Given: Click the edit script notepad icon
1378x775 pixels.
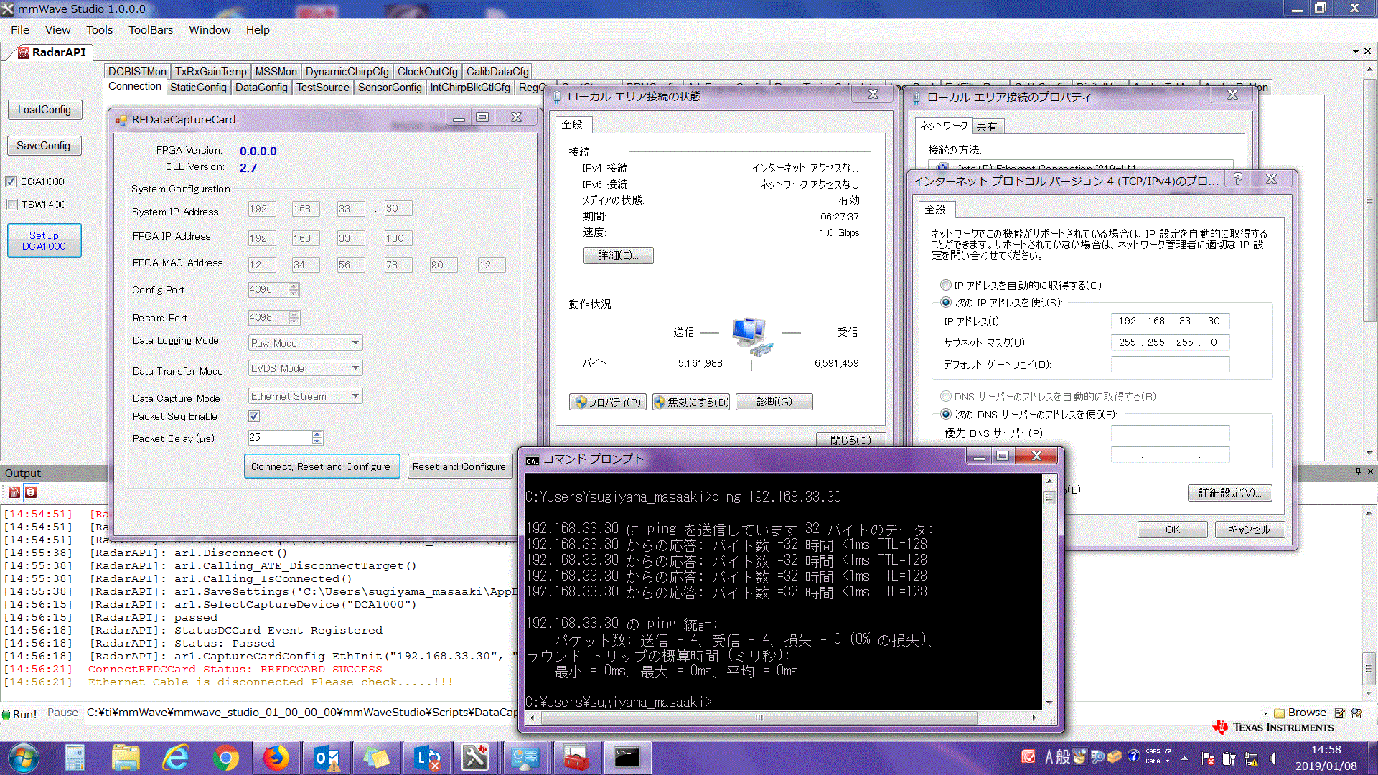Looking at the screenshot, I should click(x=1340, y=713).
